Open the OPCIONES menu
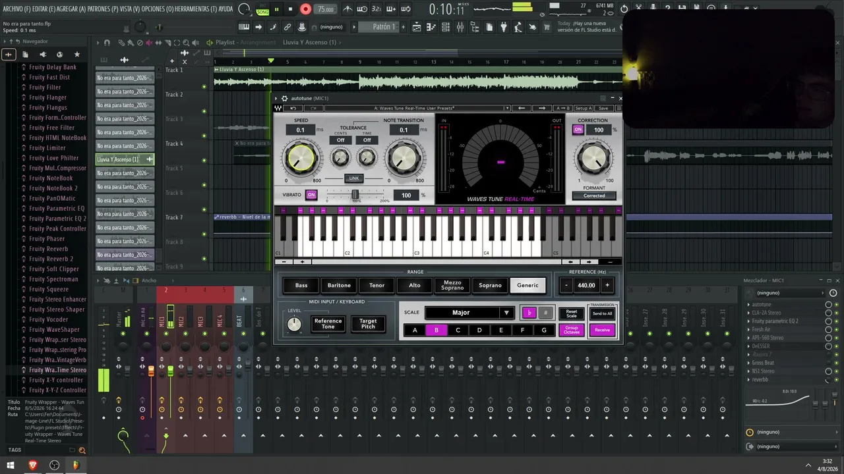Screen dimensions: 844x474 point(157,9)
